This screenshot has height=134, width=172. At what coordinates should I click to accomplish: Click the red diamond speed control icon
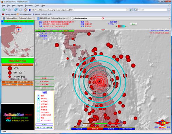[x=162, y=123]
